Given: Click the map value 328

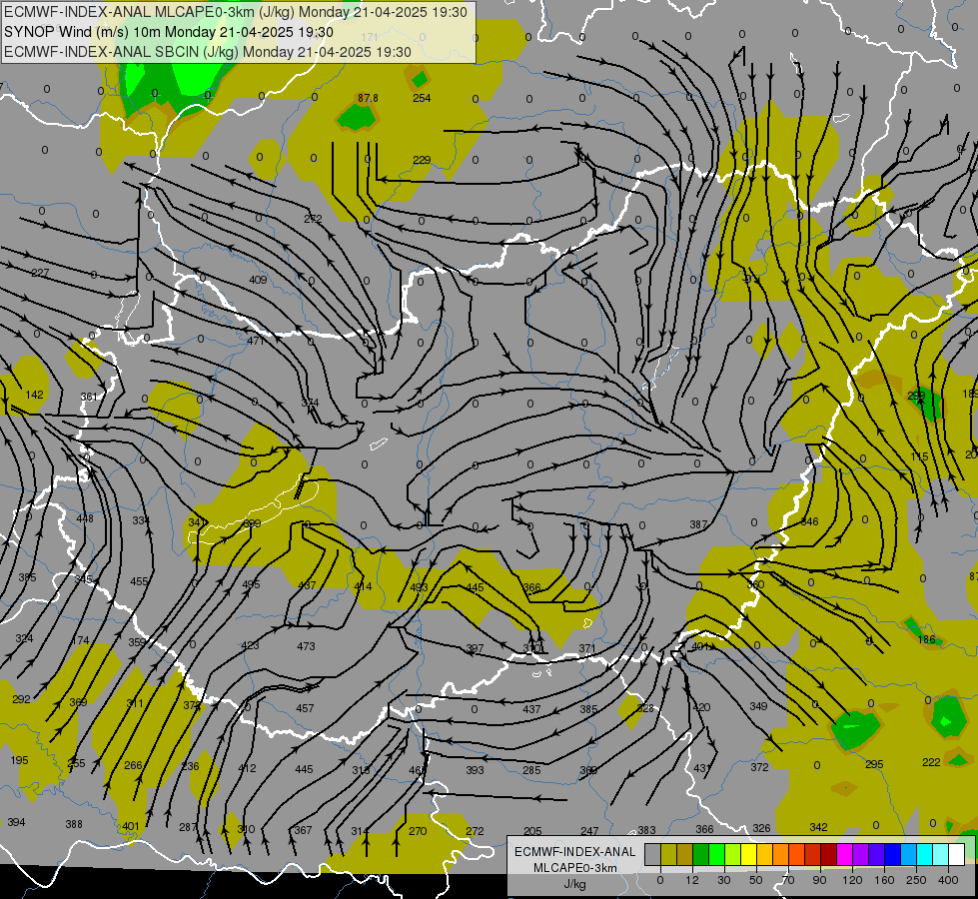Looking at the screenshot, I should [x=645, y=708].
